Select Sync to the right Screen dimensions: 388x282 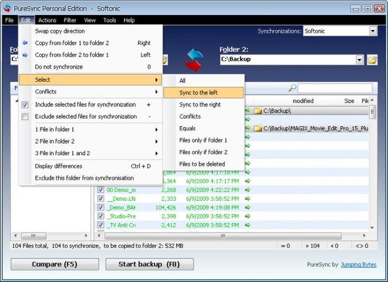tap(204, 105)
